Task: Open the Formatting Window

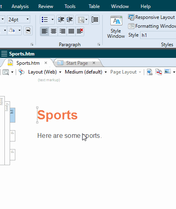Action: [152, 26]
